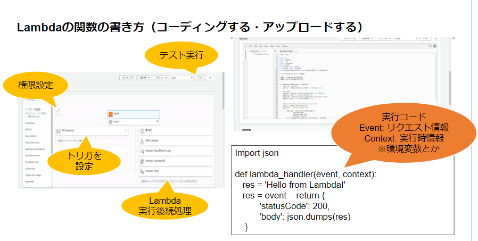Add Application Load Balancer from trigger list
Screen dimensions: 478x241
35,149
